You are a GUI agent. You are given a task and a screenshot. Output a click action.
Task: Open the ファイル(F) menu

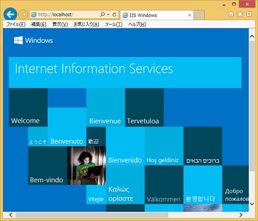(16, 25)
